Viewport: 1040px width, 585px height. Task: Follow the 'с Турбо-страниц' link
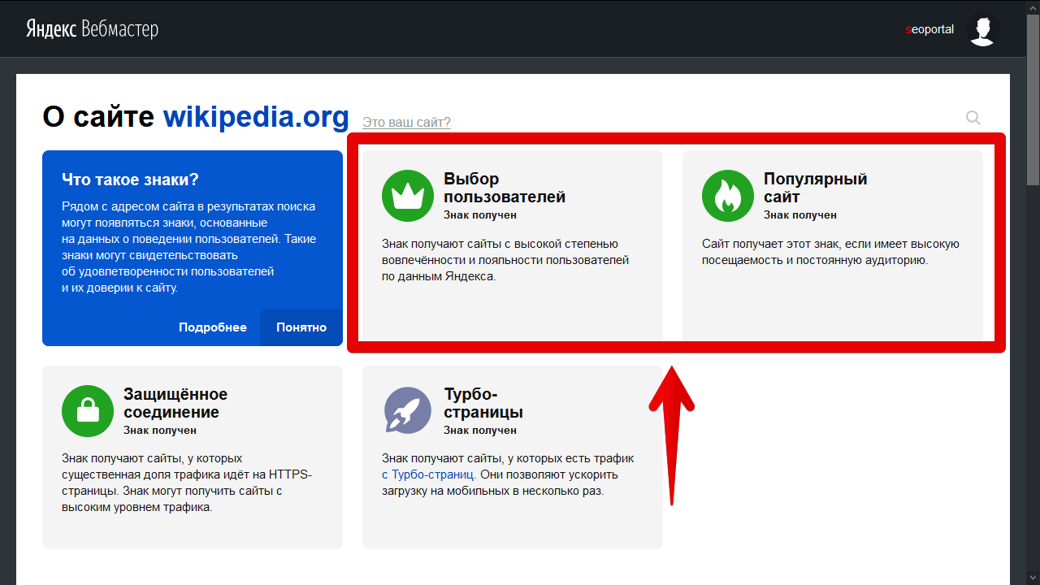click(x=427, y=474)
